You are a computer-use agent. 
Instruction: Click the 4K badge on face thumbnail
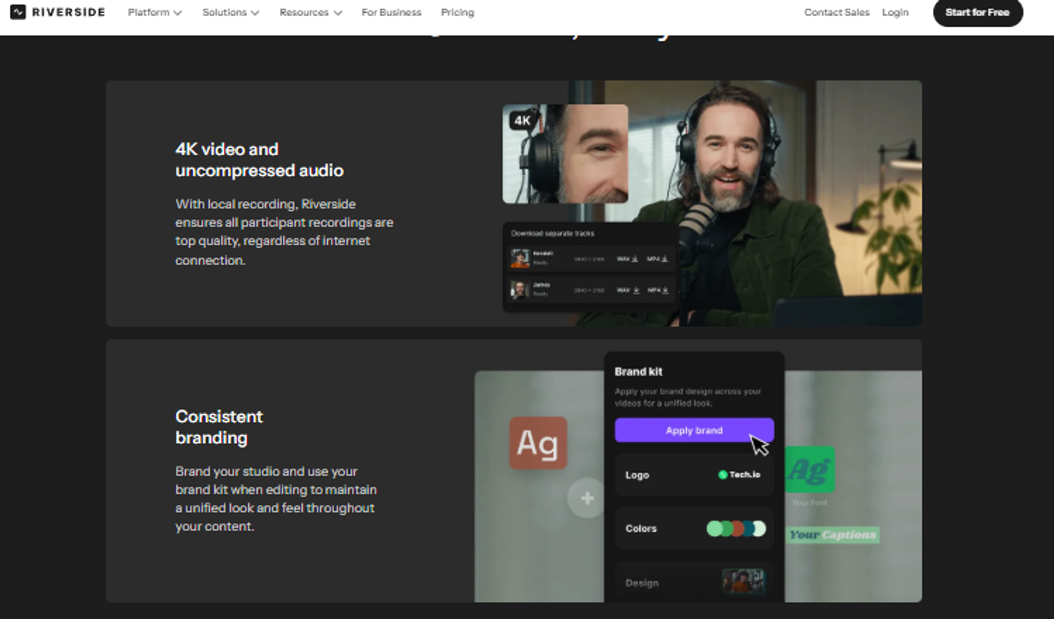(x=523, y=120)
